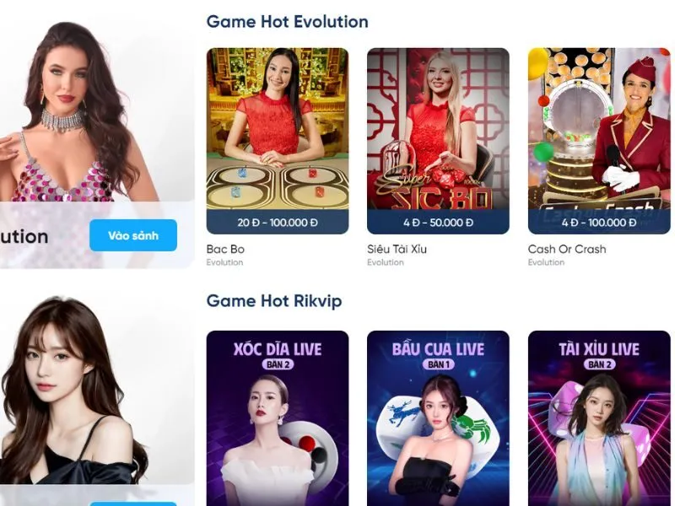Image resolution: width=675 pixels, height=506 pixels.
Task: Click the 4 Đ - 100.000 Đ bet range
Action: click(599, 223)
